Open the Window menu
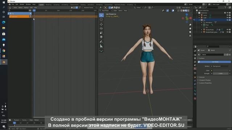This screenshot has height=130, width=232. pyautogui.click(x=28, y=4)
